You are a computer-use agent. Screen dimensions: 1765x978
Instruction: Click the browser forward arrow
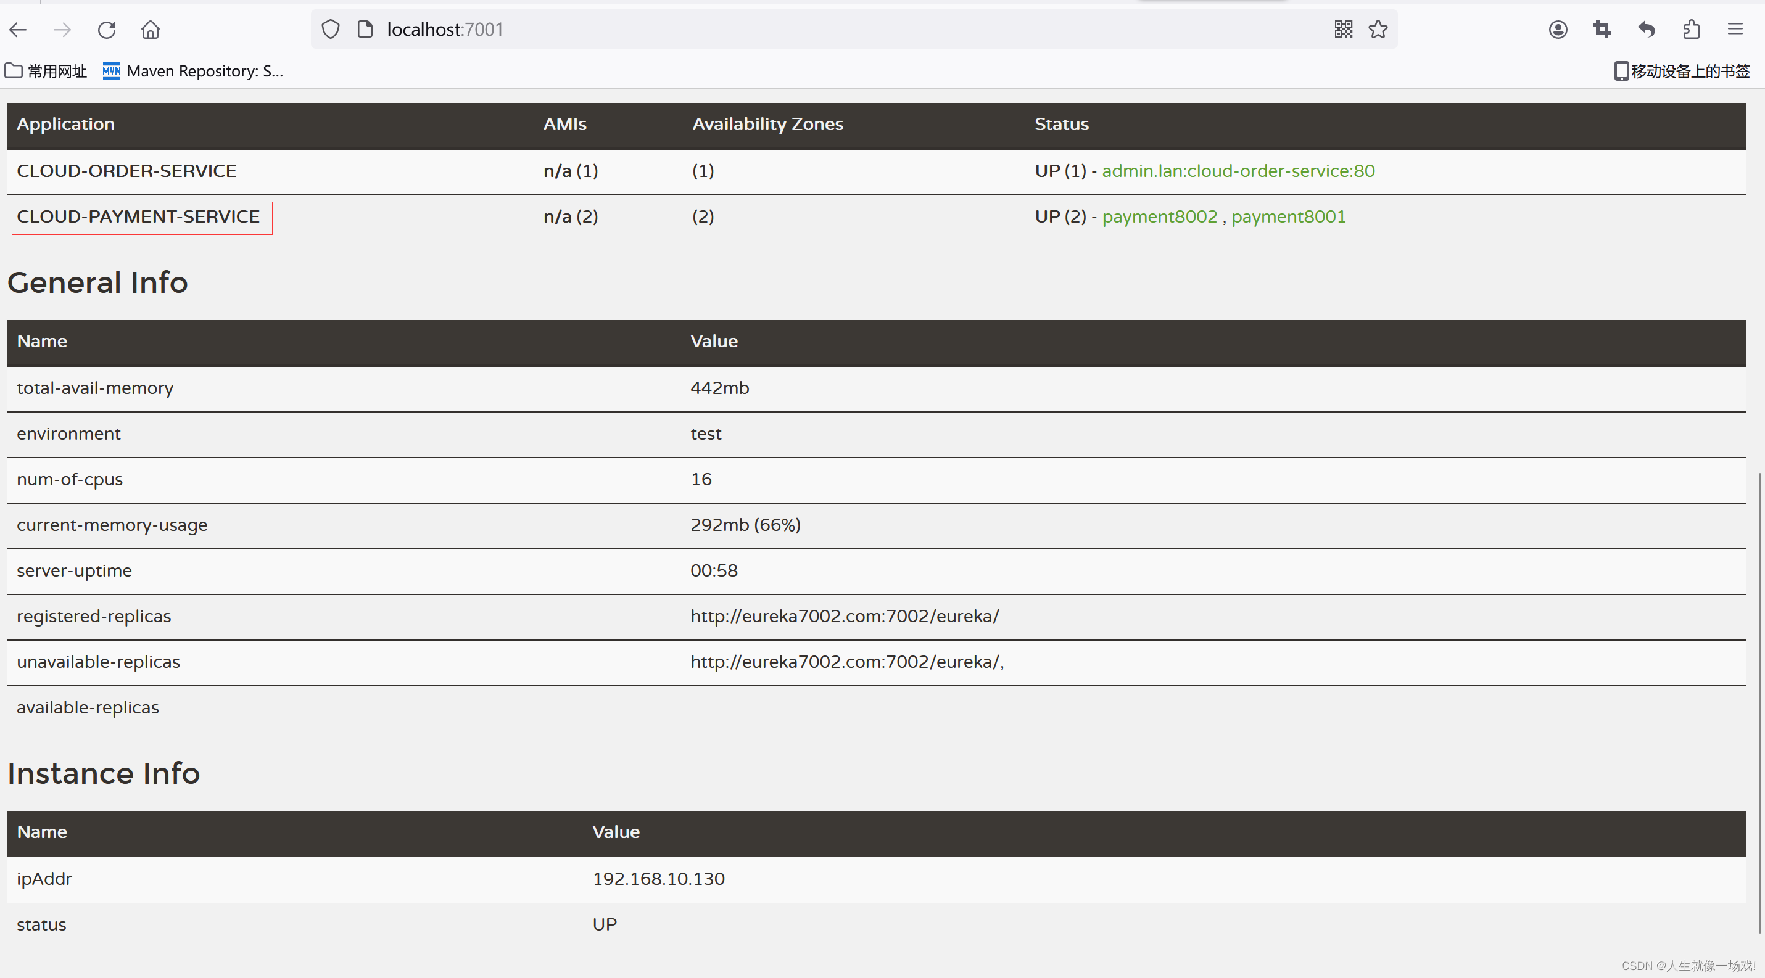click(62, 30)
